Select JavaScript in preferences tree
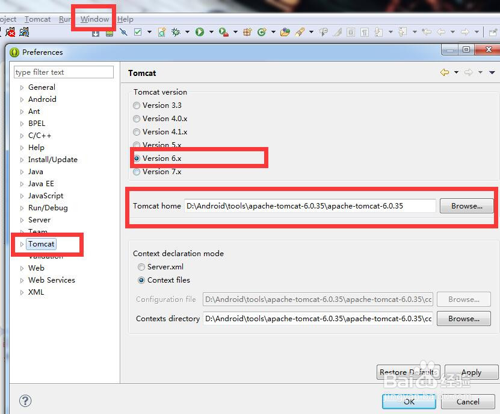Screen dimensions: 500x414 46,196
